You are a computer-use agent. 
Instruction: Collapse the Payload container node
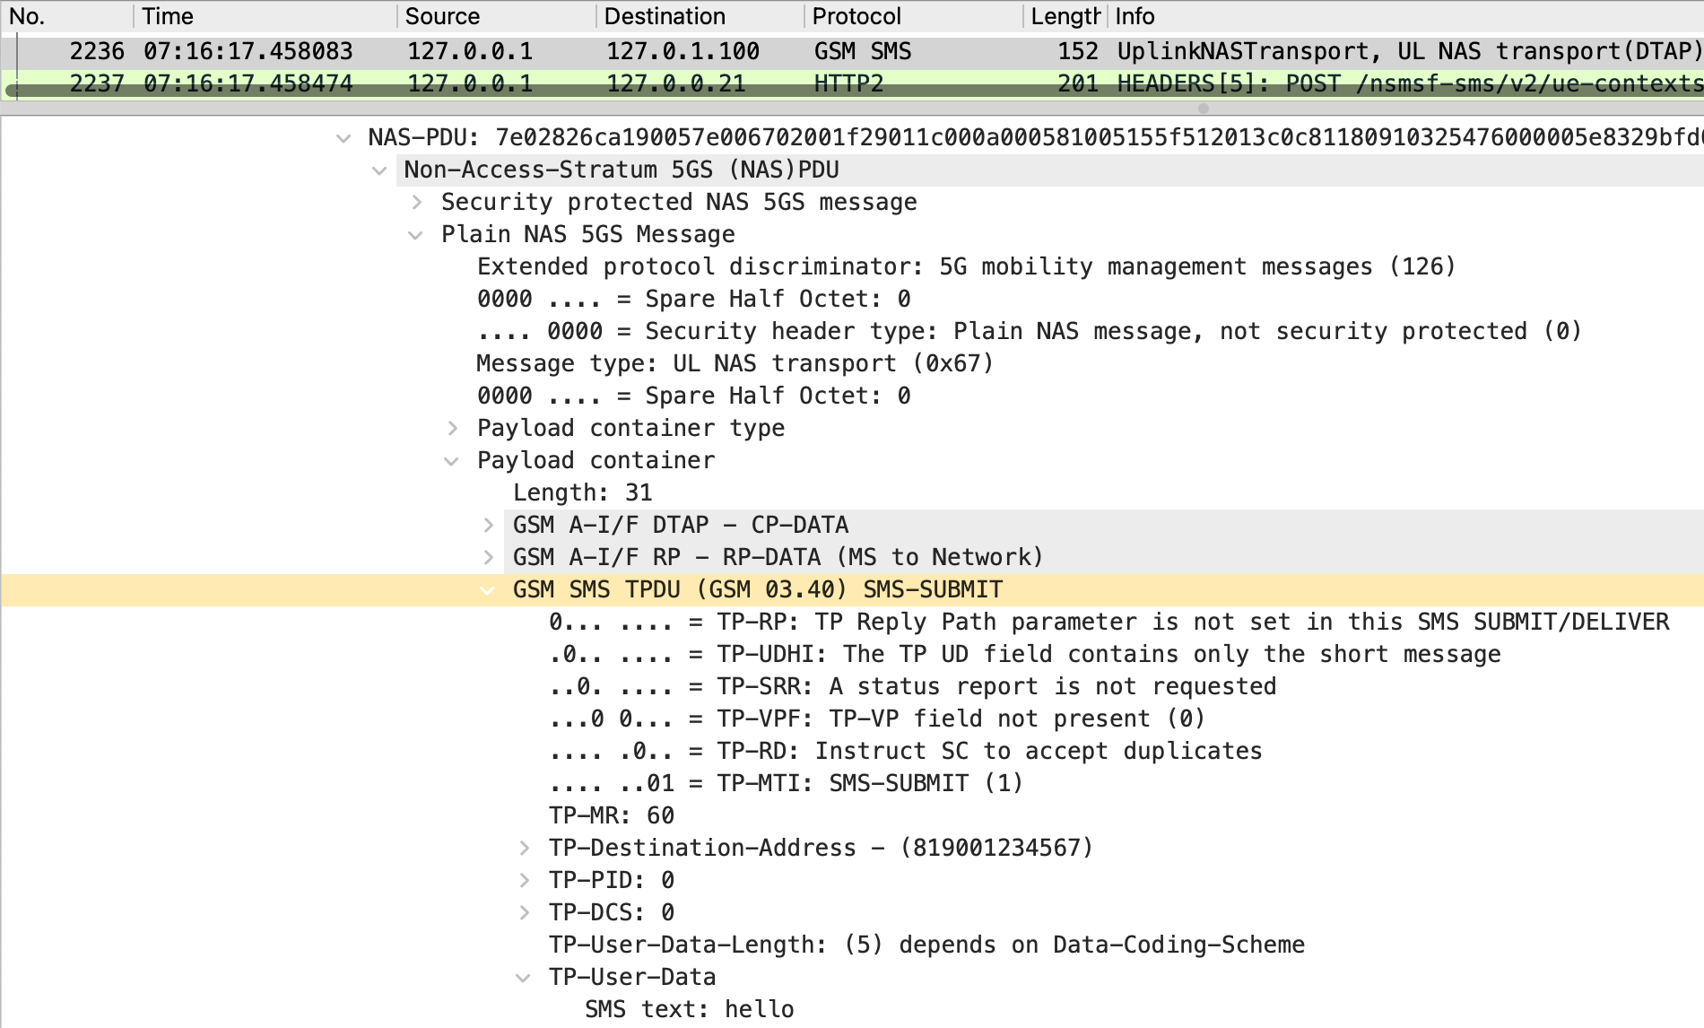coord(451,461)
